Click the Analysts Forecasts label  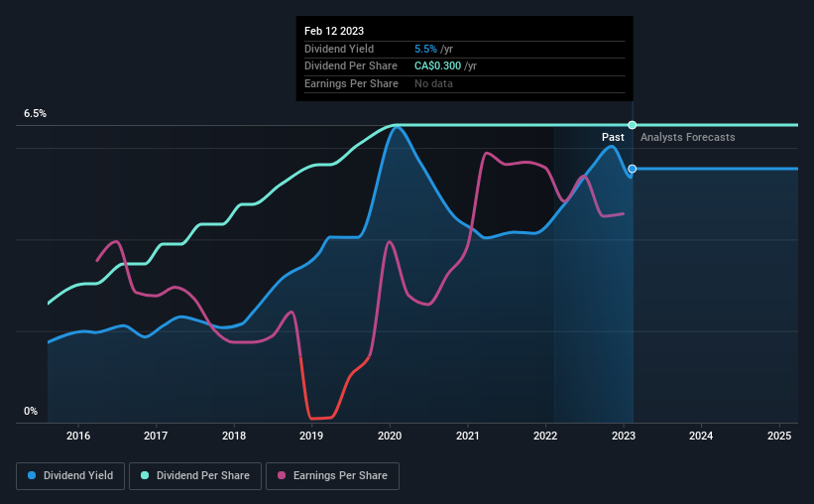687,137
